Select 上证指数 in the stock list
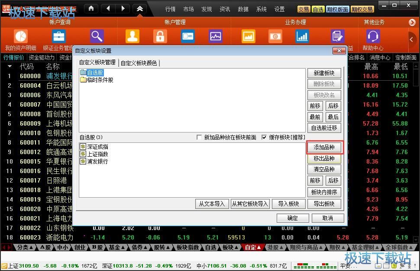The width and height of the screenshot is (420, 271). [97, 154]
